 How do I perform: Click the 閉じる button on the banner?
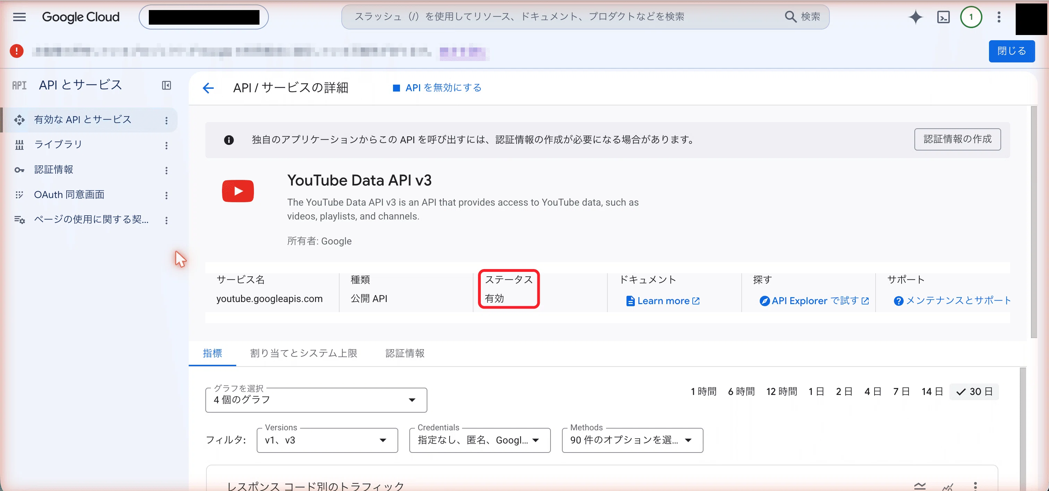point(1012,51)
